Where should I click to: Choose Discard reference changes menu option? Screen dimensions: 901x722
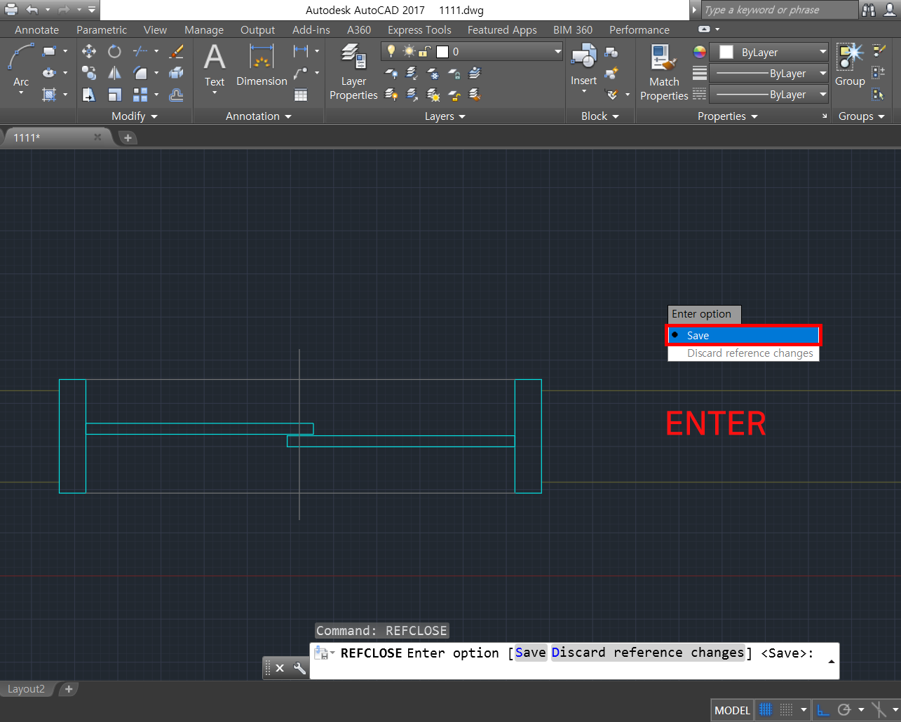[743, 353]
